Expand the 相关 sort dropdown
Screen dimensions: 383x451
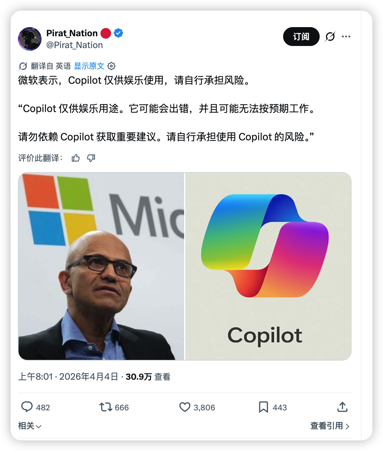30,426
